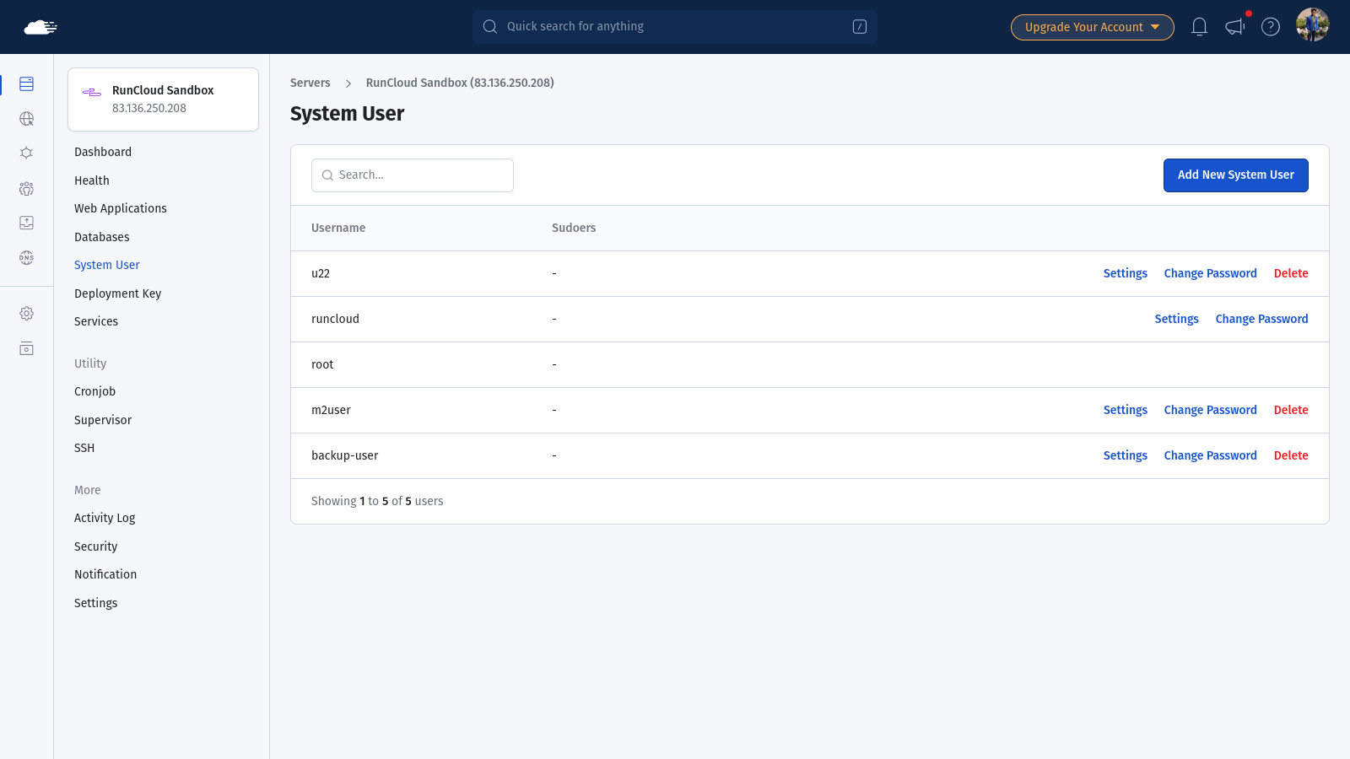
Task: Click the server icon beside RunCloud Sandbox
Action: point(92,92)
